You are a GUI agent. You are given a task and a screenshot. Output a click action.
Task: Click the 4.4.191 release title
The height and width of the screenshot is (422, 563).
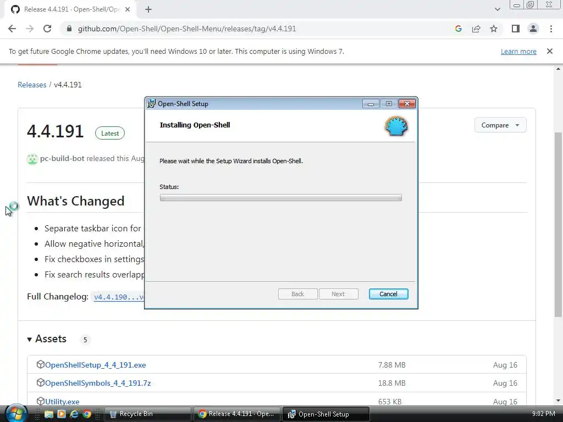(x=56, y=131)
